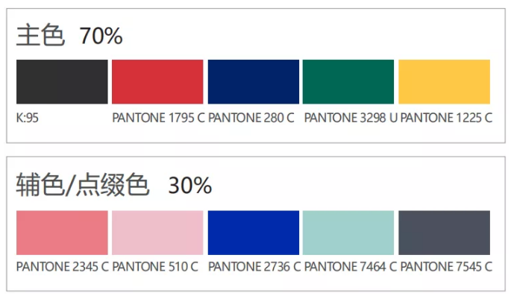
Task: Choose the royal blue PANTONE 2736 C swatch
Action: pyautogui.click(x=253, y=233)
